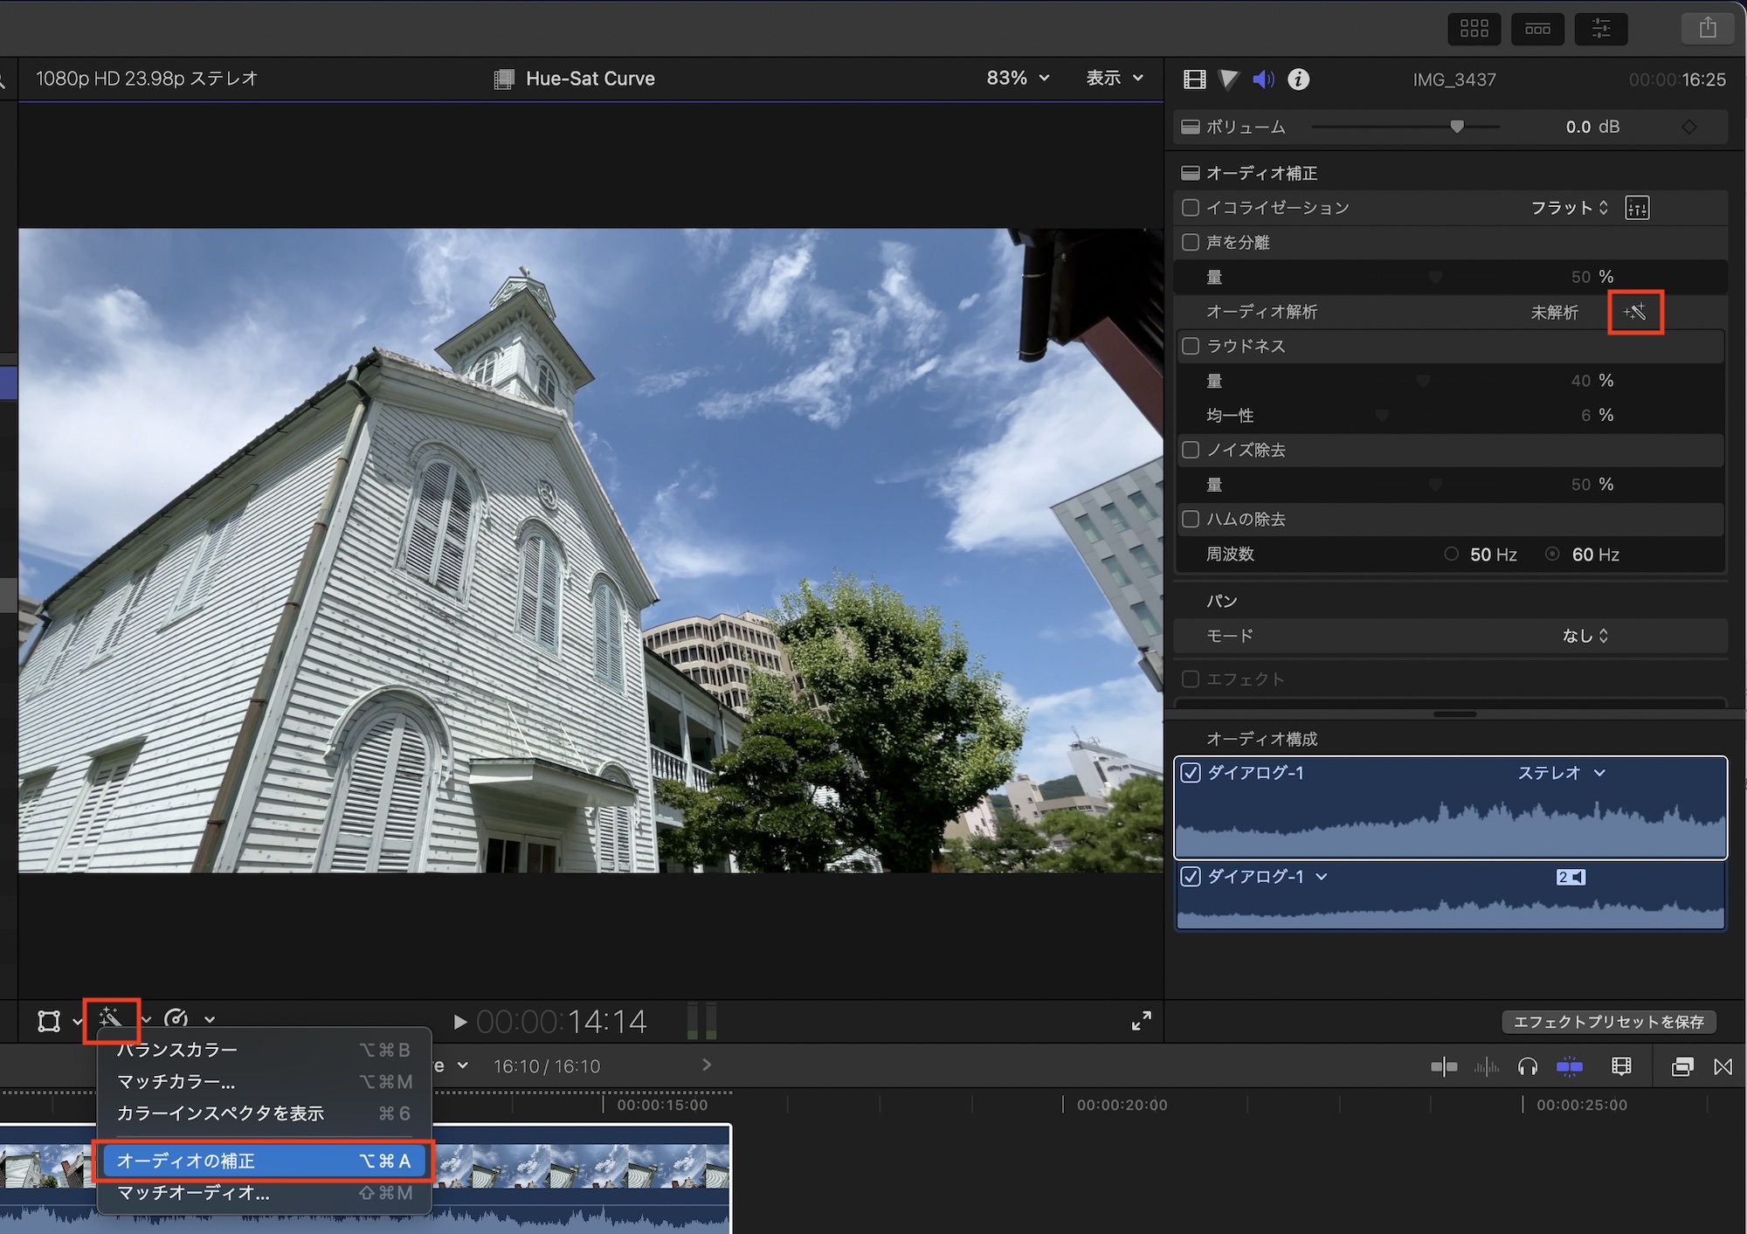This screenshot has height=1234, width=1747.
Task: Toggle audio skimming waveform icon
Action: (x=1486, y=1066)
